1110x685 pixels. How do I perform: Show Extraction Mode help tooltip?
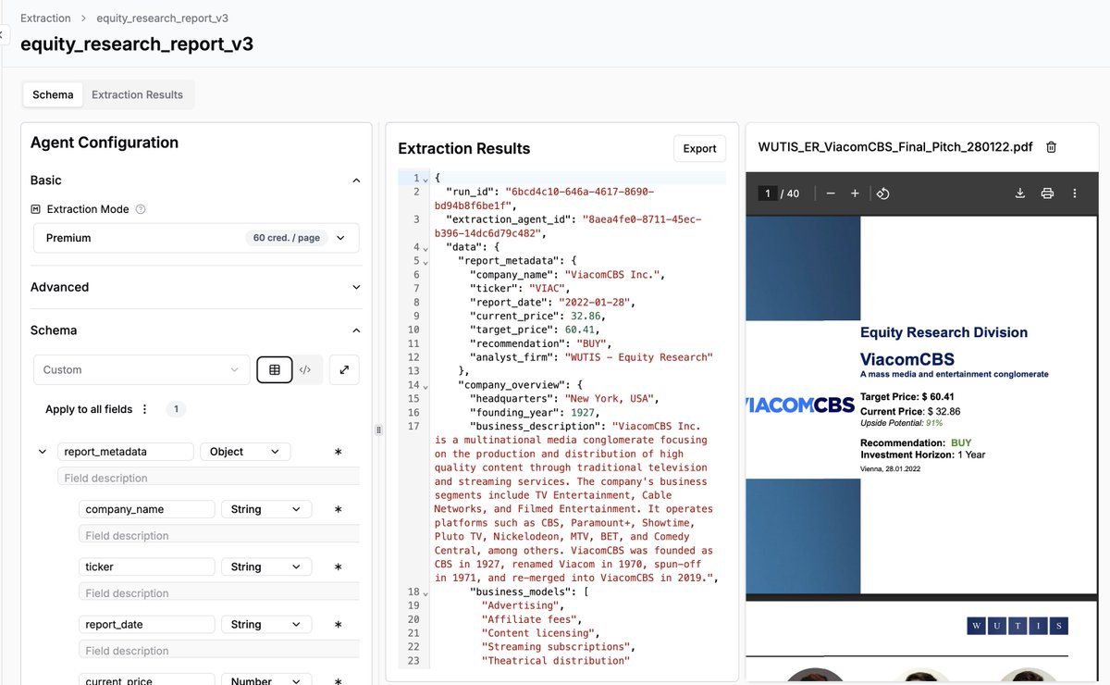141,209
